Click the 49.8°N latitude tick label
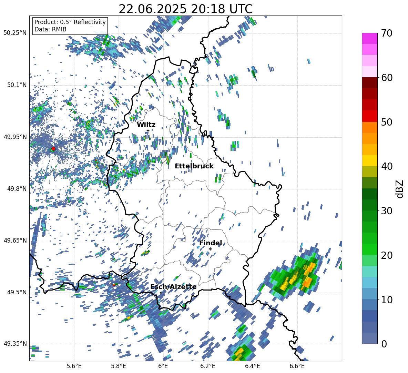 pos(17,189)
